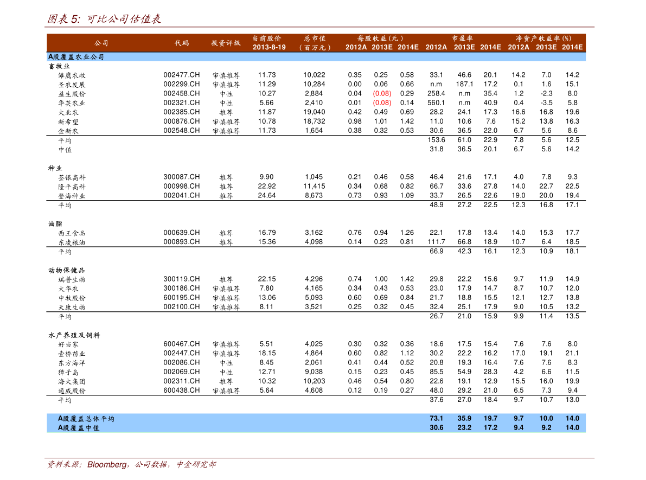646x480 pixels.
Task: Select the A股覆盖总体平均 summary row
Action: [316, 418]
